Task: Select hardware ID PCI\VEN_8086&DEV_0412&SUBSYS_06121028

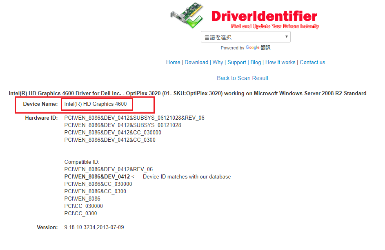Action: 123,125
